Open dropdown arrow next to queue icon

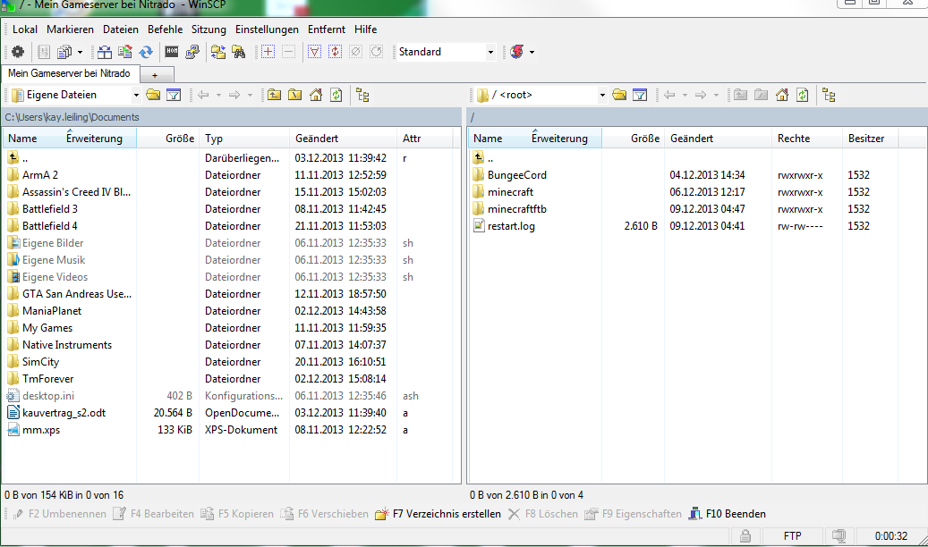(80, 52)
